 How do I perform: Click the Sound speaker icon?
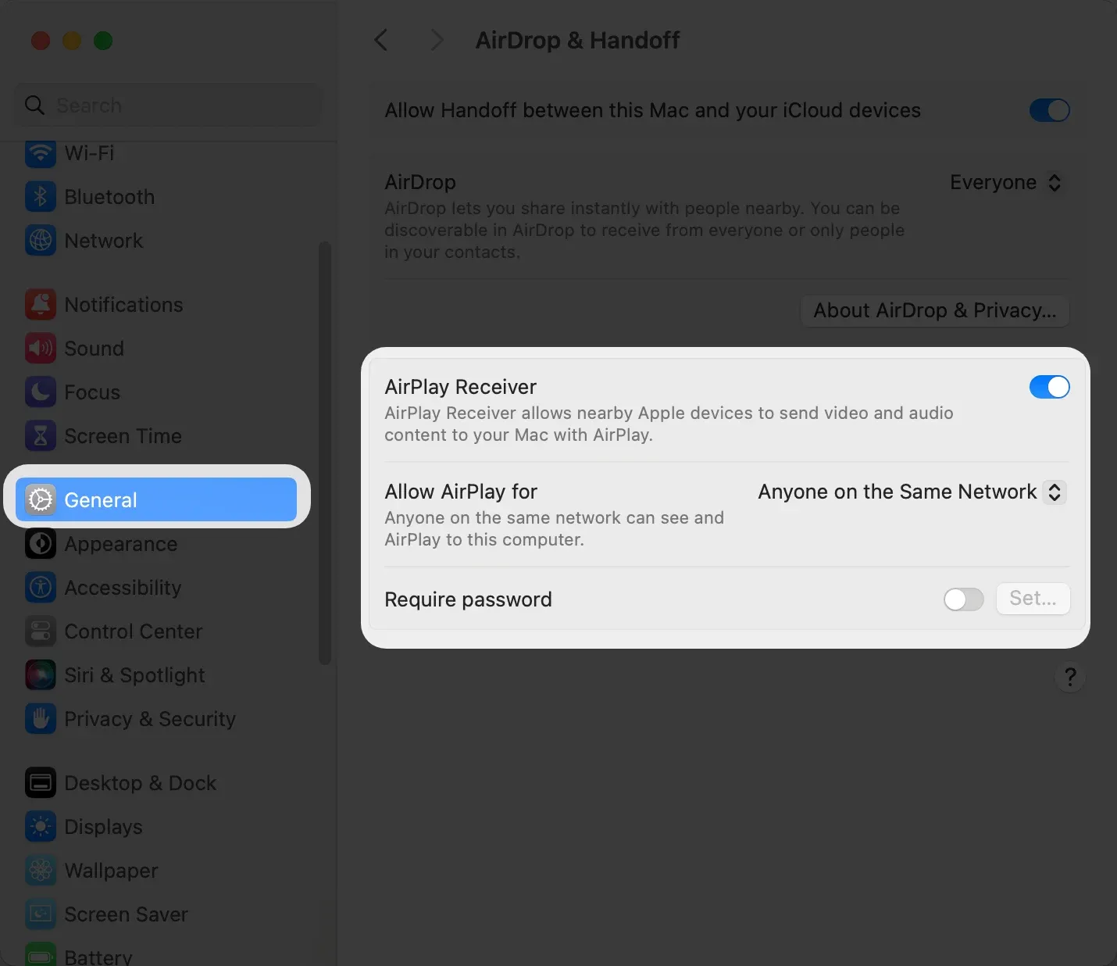point(41,349)
